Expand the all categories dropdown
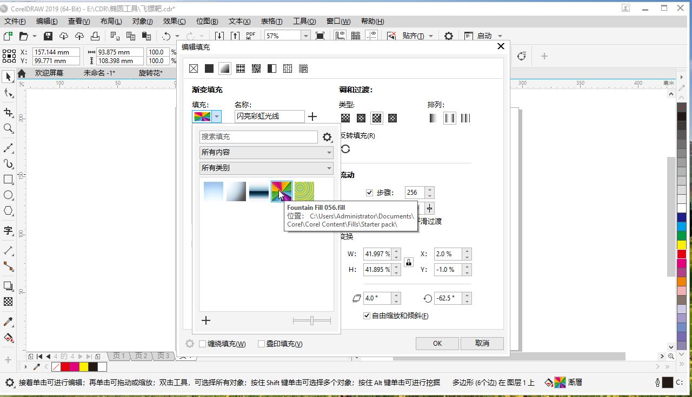 point(329,168)
